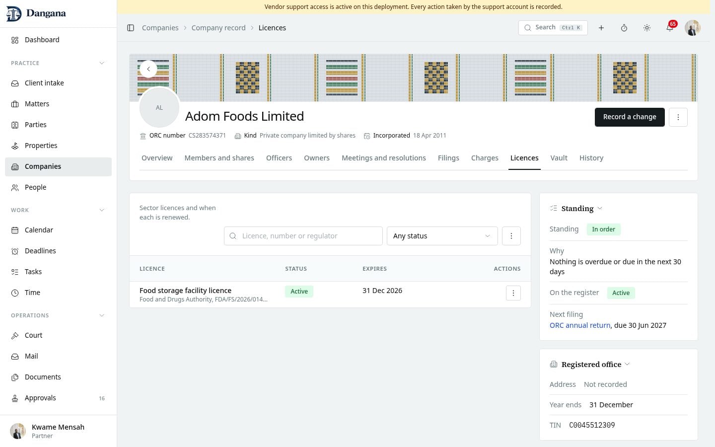Collapse the PRACTICE sidebar section
The width and height of the screenshot is (715, 447).
102,63
